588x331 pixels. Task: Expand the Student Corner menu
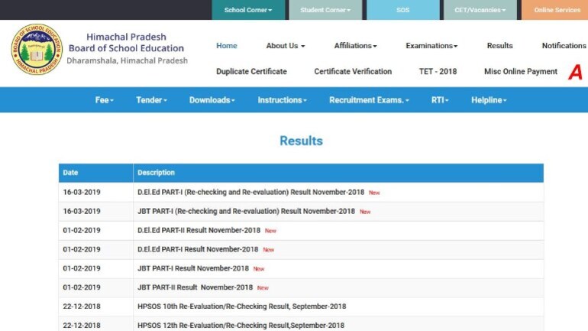coord(325,10)
